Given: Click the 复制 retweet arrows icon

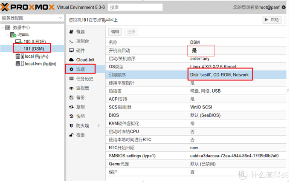Looking at the screenshot, I should 71,107.
